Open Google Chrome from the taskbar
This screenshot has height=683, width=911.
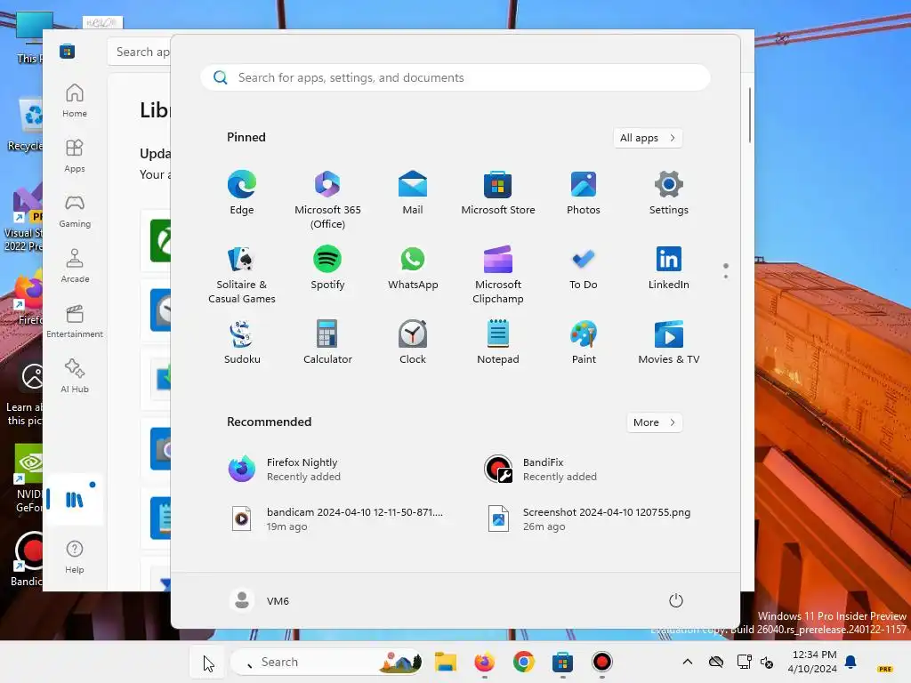(523, 662)
